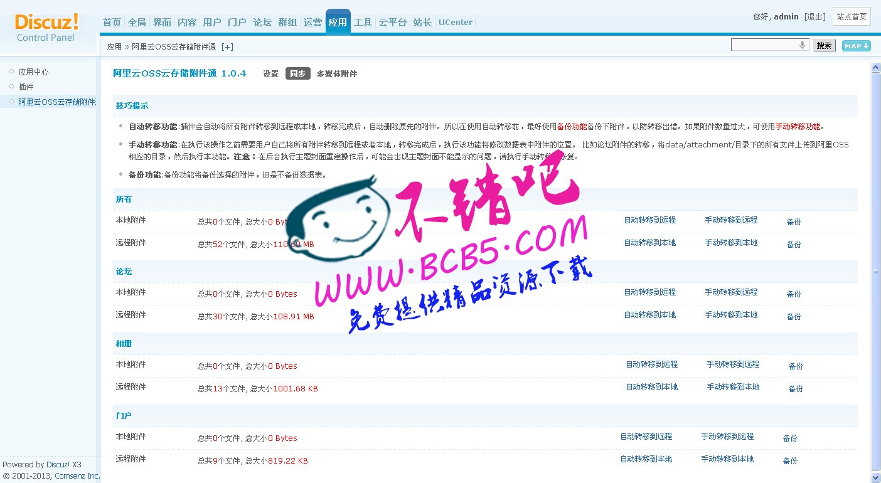This screenshot has height=483, width=881.
Task: Click 备份 in 所有 远程附件 row
Action: (794, 245)
